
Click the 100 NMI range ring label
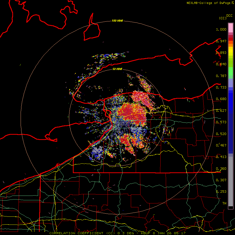[x=117, y=21]
